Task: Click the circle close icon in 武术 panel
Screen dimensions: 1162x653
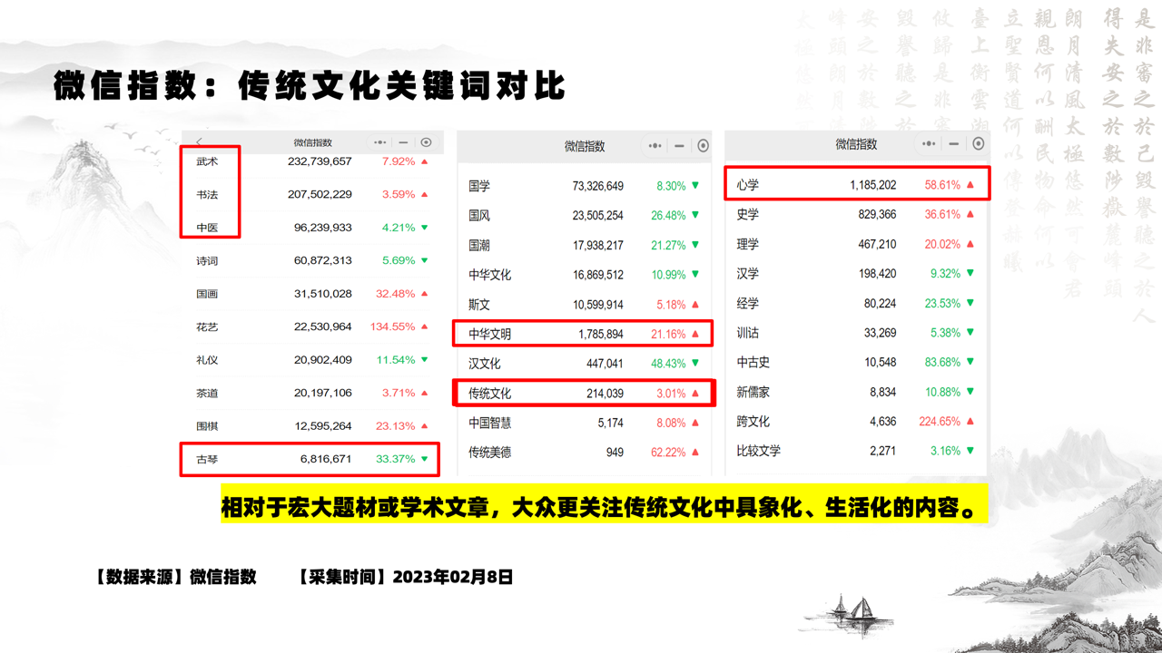Action: [426, 142]
